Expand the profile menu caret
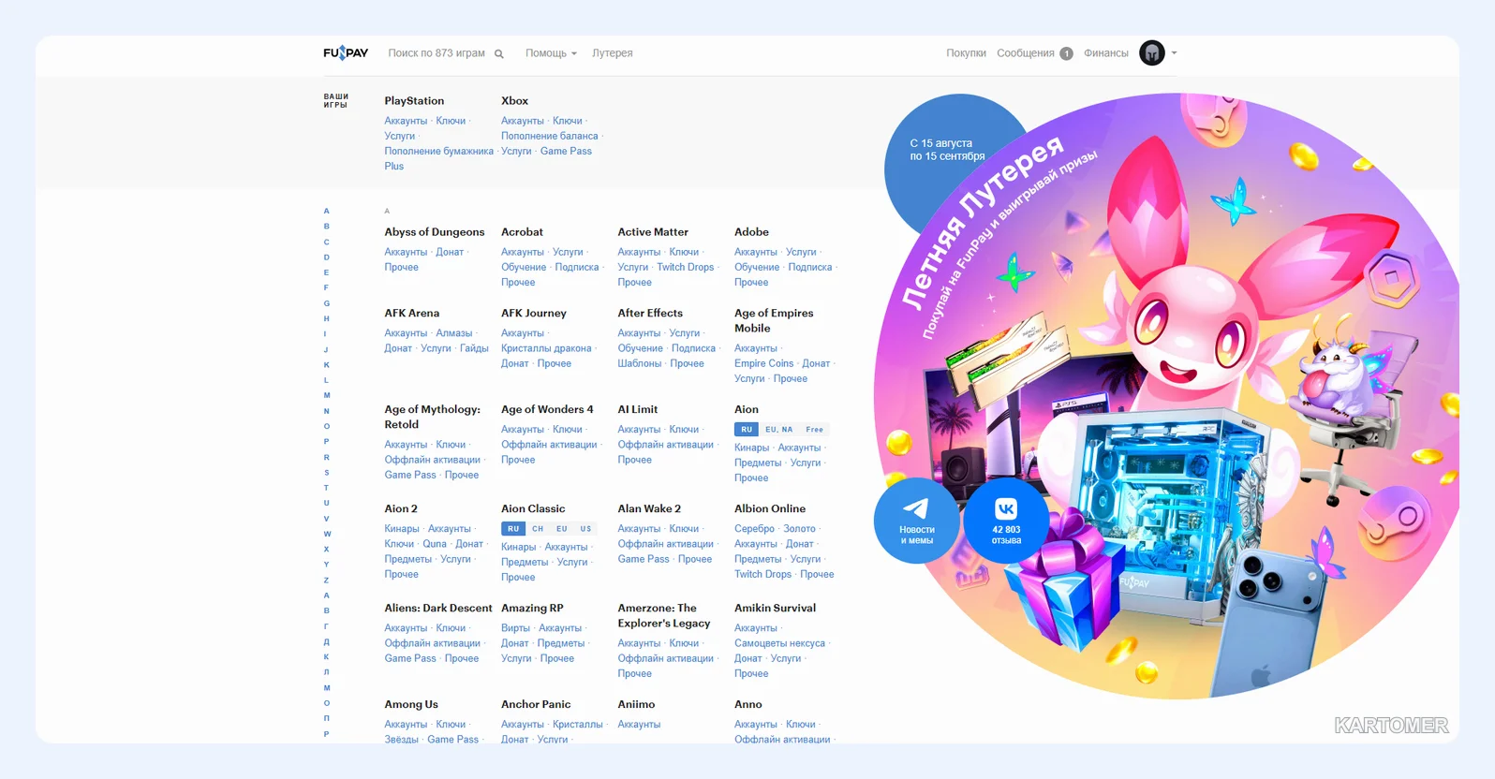1495x779 pixels. click(1174, 53)
